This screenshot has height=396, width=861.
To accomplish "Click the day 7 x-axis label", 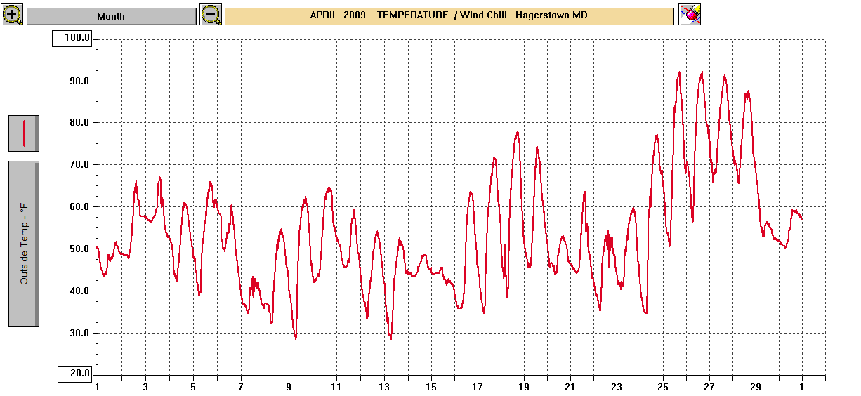I will 241,388.
